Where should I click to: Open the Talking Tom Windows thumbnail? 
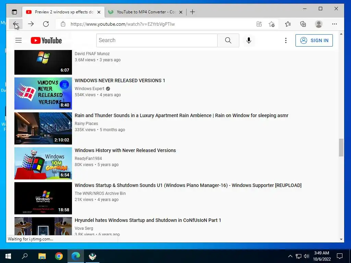pyautogui.click(x=43, y=163)
